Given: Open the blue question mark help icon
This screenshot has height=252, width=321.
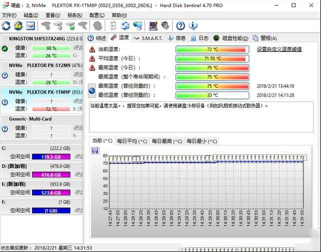Looking at the screenshot, I should [181, 25].
